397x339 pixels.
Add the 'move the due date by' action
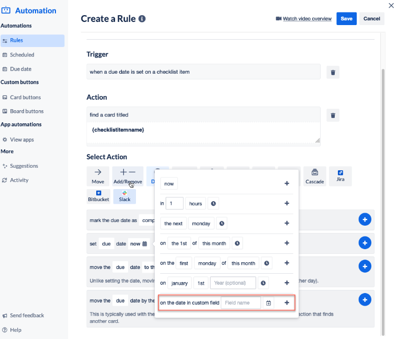tap(365, 300)
